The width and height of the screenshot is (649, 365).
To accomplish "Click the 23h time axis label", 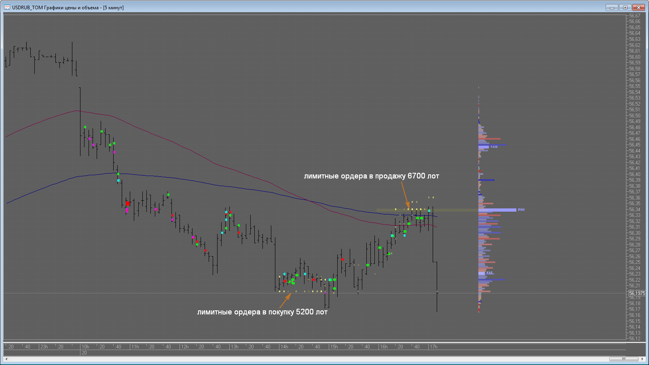I will tap(44, 347).
